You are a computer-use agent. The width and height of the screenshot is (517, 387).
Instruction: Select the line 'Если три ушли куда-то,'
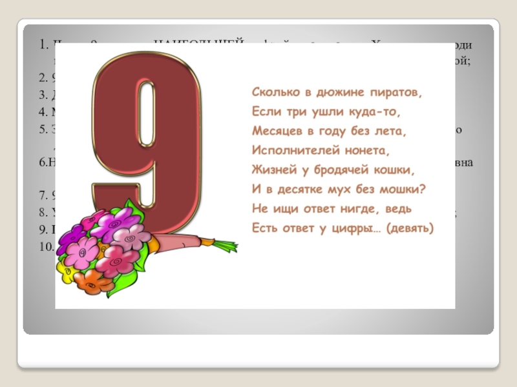pyautogui.click(x=326, y=112)
